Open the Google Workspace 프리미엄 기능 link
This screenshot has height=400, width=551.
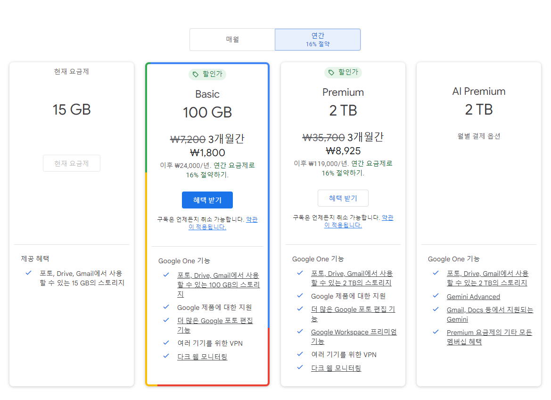(354, 336)
